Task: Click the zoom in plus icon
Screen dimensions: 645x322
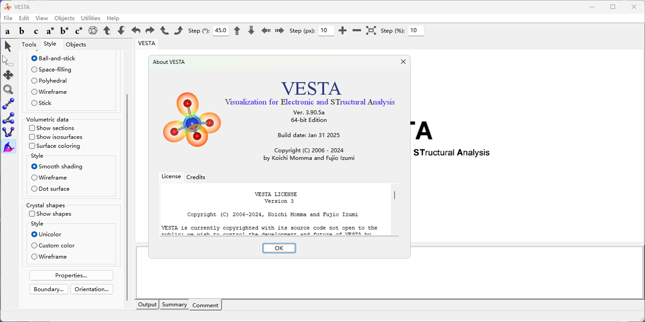Action: (x=342, y=31)
